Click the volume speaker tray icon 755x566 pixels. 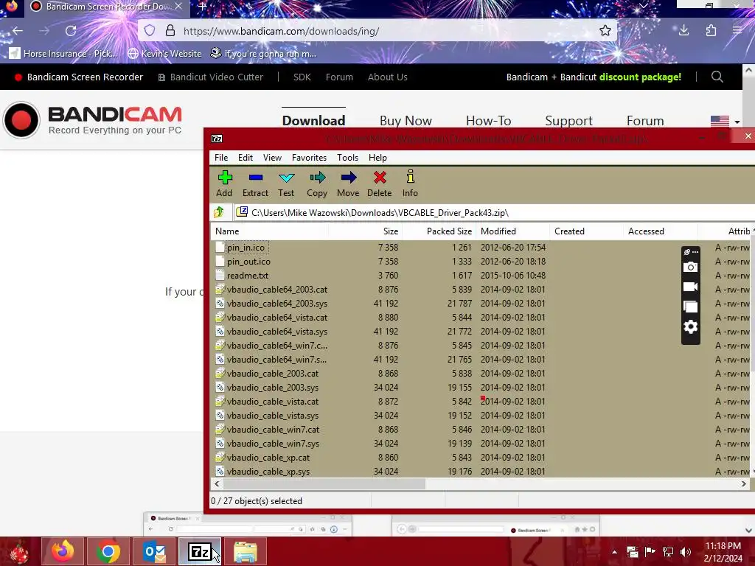pos(686,552)
